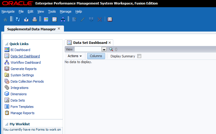Click the Generate Reports toolbar icon
The image size is (216, 134).
coord(110,20)
